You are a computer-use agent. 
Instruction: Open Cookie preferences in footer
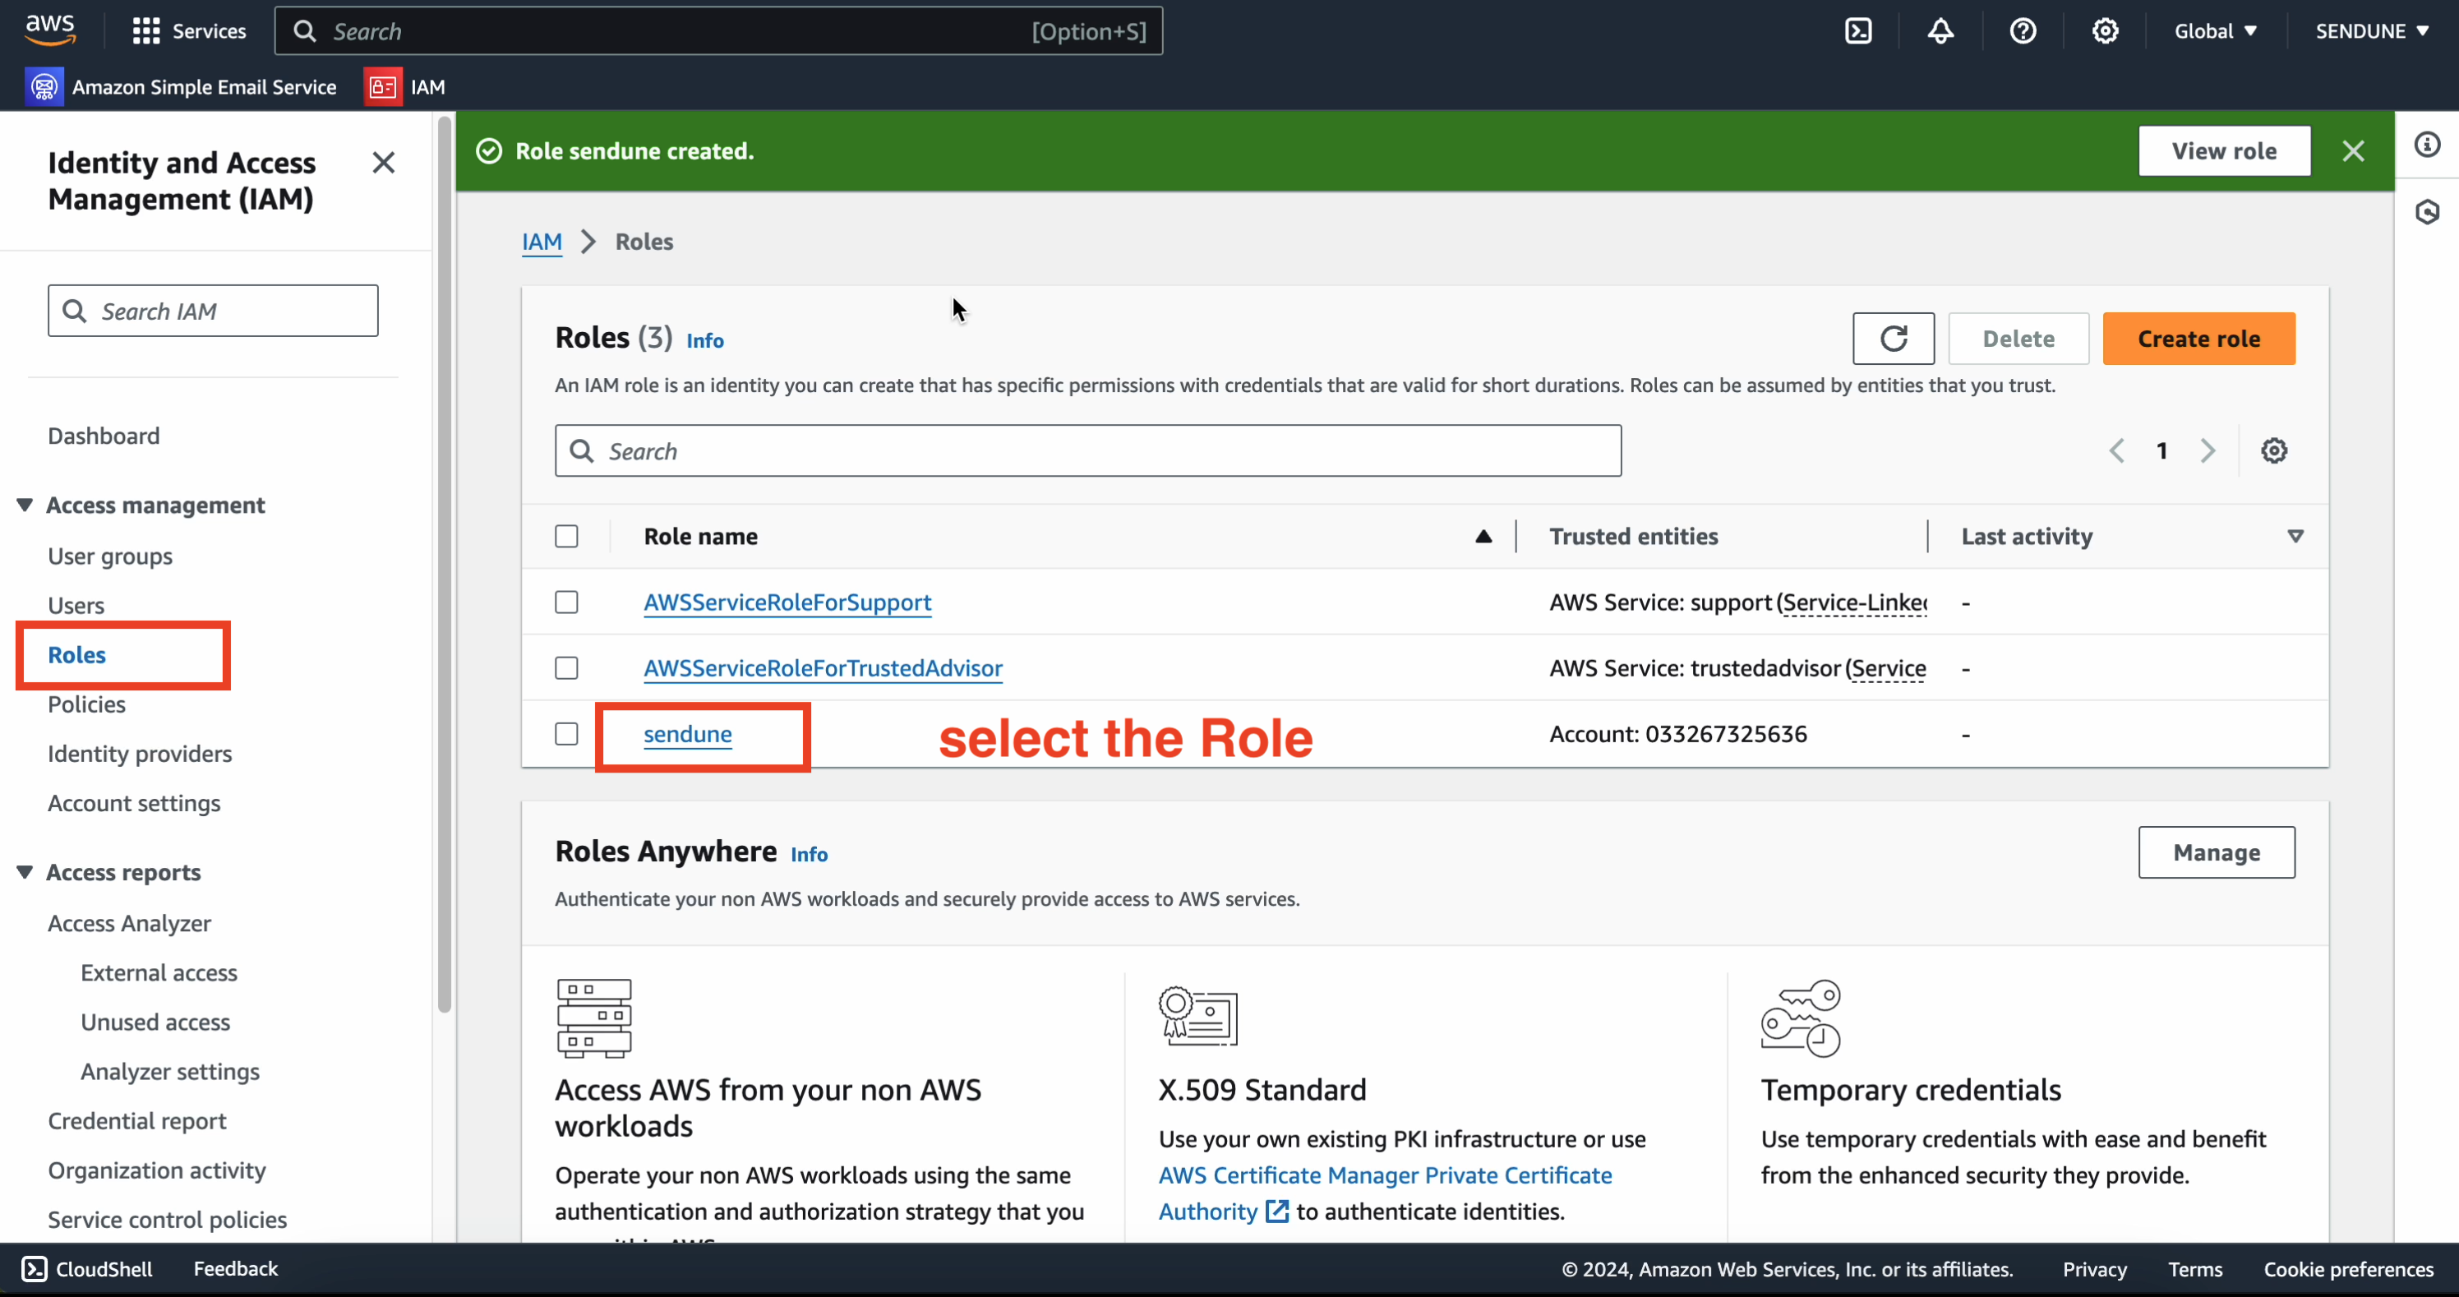coord(2348,1268)
